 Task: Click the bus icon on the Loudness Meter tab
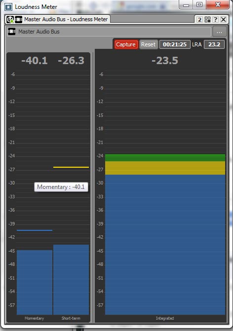click(x=19, y=19)
